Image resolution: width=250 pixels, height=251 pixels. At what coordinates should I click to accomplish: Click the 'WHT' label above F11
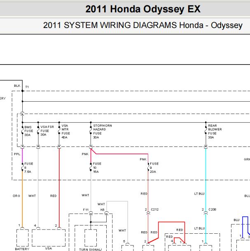[x=85, y=195]
